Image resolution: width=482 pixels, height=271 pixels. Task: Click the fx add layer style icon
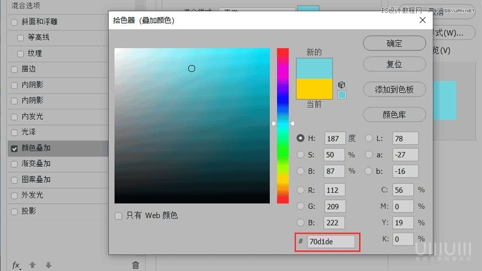[16, 265]
